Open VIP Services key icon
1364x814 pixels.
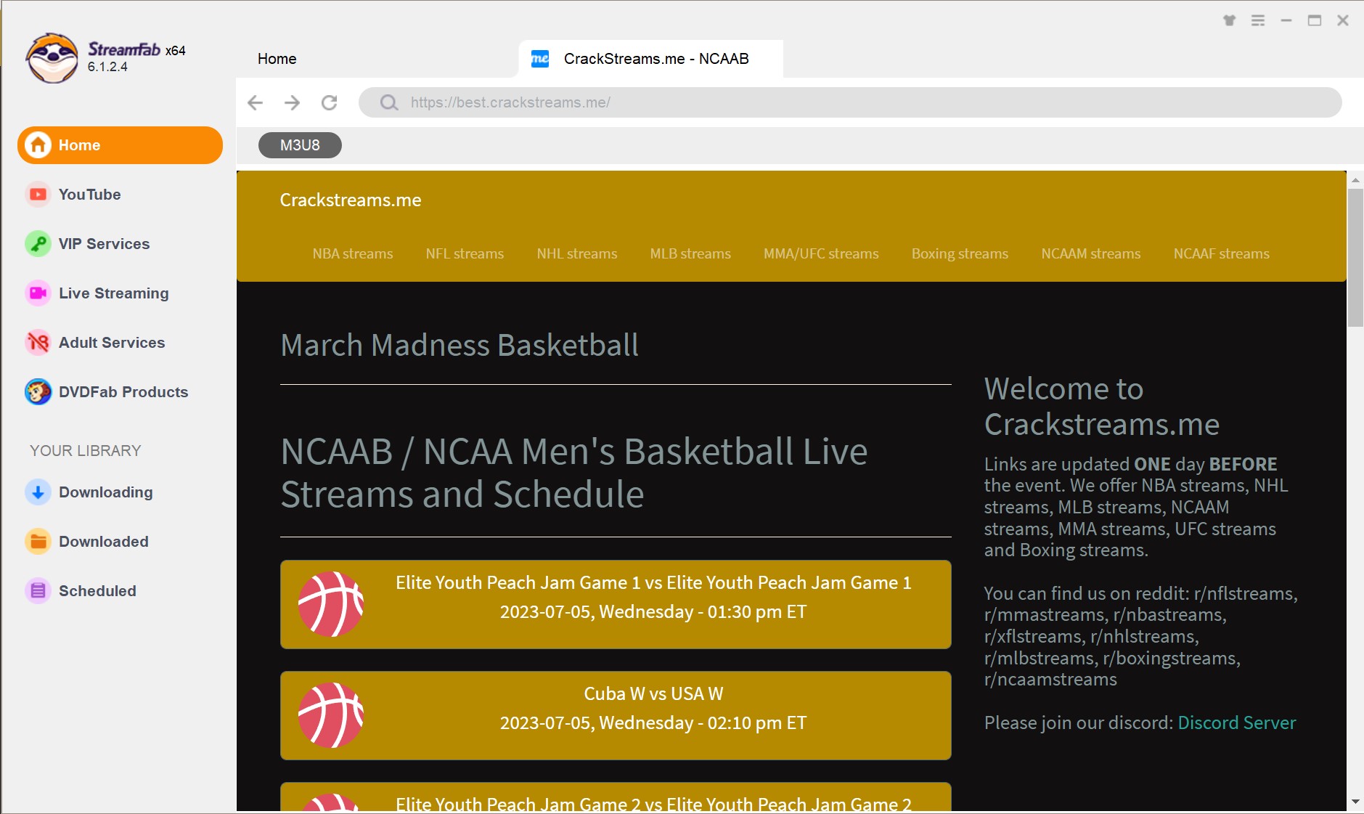point(38,244)
